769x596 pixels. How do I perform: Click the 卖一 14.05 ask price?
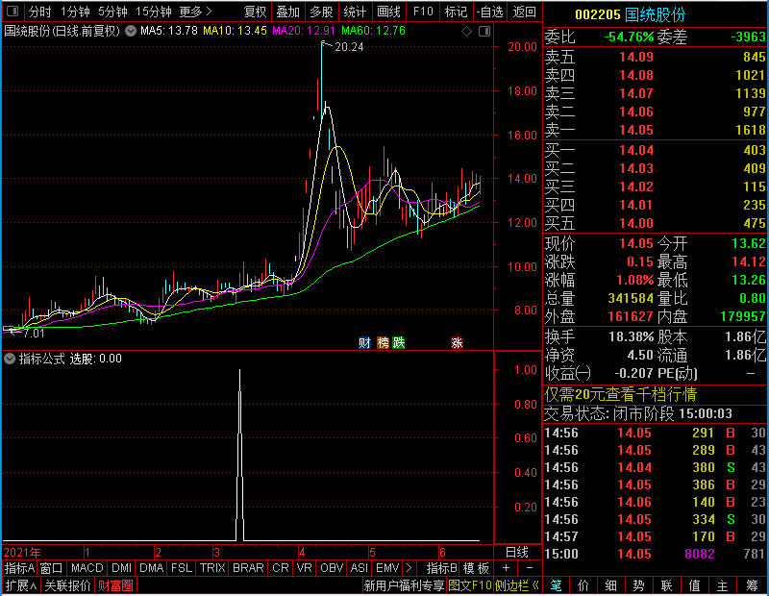tap(636, 130)
